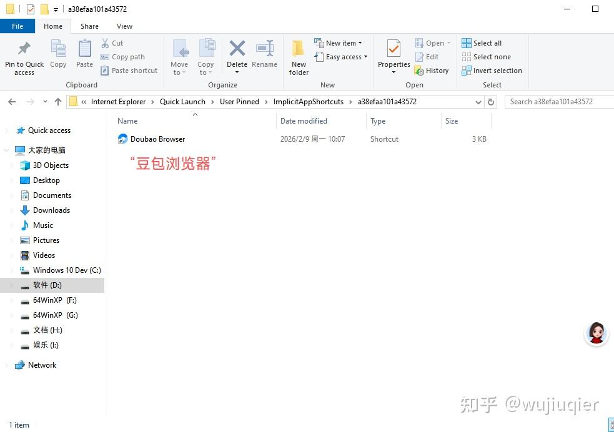Image resolution: width=614 pixels, height=432 pixels.
Task: Open 64WinXP (F:) drive
Action: 54,300
